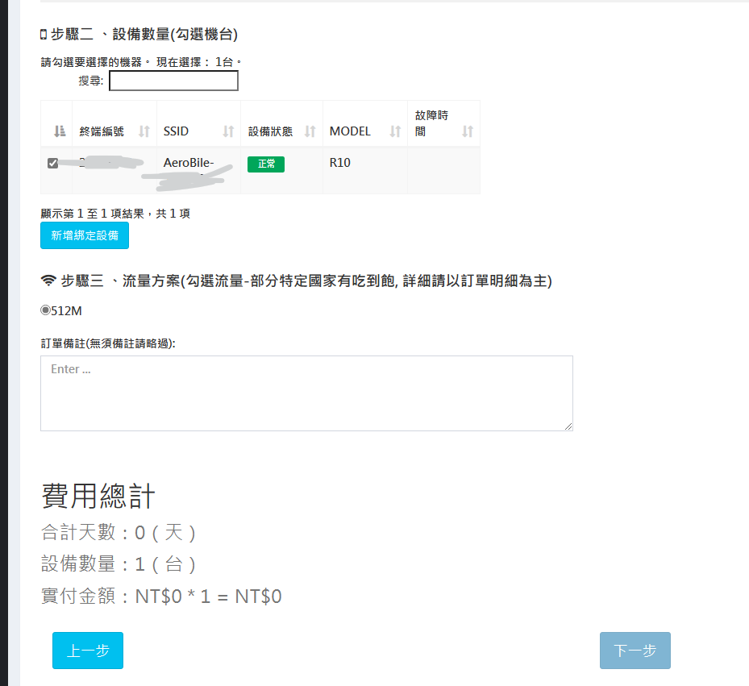Click the 終端編號 column header text
Image resolution: width=749 pixels, height=686 pixels.
click(102, 131)
